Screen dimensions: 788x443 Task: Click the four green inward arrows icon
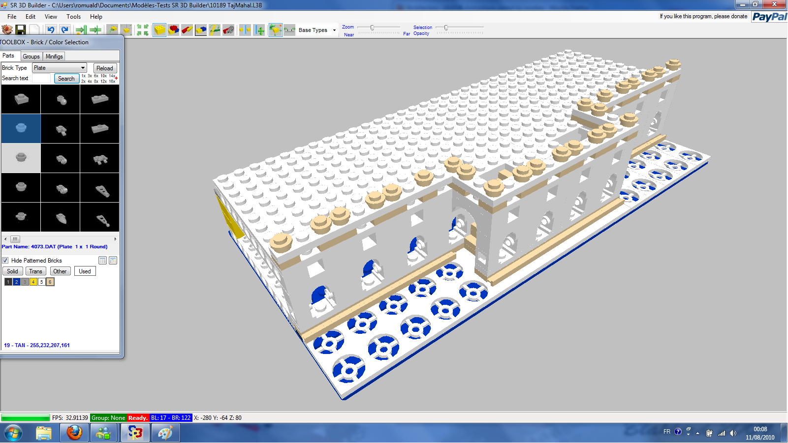tap(143, 30)
